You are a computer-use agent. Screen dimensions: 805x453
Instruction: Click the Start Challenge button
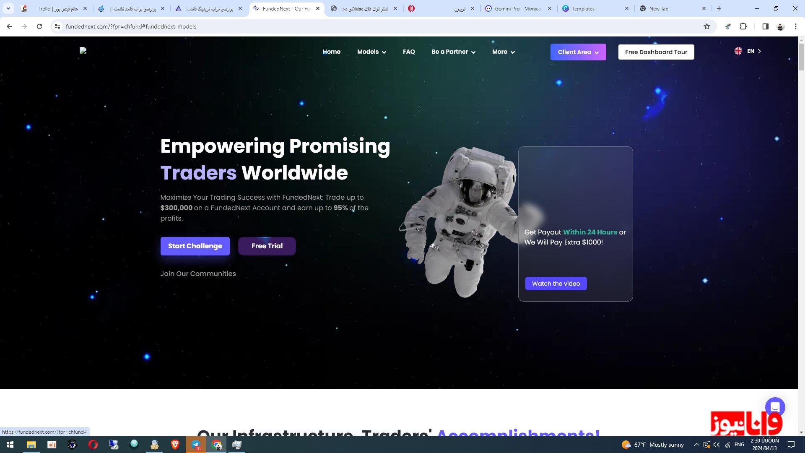195,246
